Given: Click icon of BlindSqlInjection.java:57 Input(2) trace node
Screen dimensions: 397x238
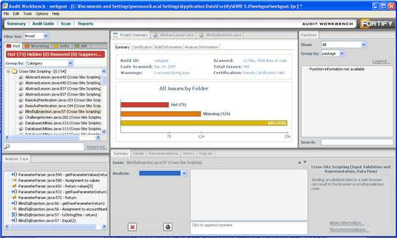Looking at the screenshot, I should [14, 220].
